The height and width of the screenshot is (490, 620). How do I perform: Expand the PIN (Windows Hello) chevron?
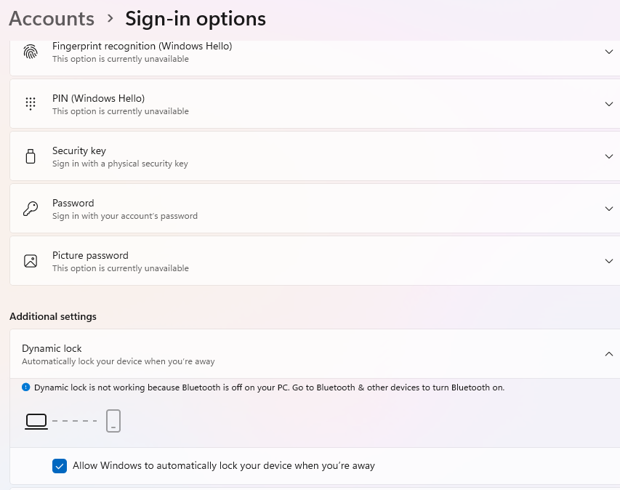(x=609, y=104)
